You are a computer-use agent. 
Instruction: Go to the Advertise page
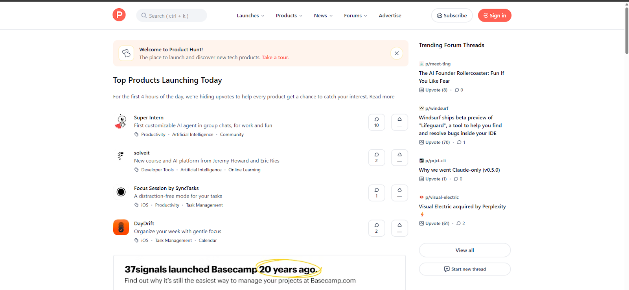(390, 16)
